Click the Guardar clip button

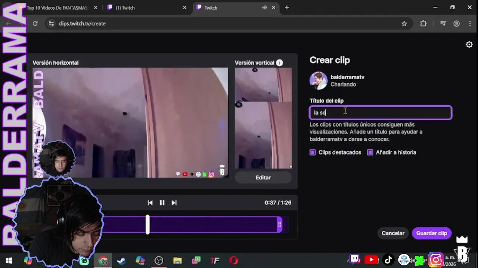pyautogui.click(x=432, y=233)
